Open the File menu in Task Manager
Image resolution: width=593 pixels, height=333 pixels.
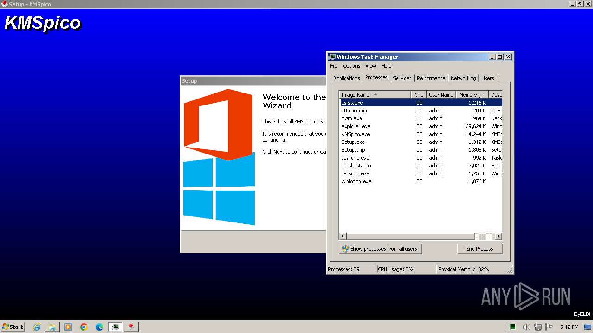click(x=334, y=66)
